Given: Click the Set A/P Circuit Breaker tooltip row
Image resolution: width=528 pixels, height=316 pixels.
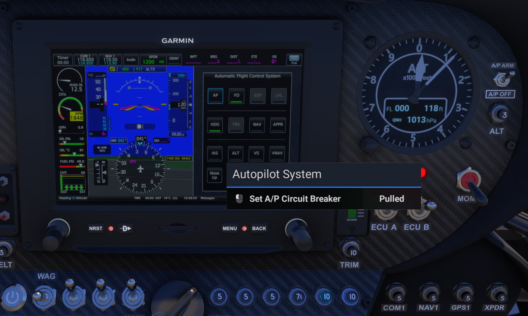Looking at the screenshot, I should pos(324,199).
